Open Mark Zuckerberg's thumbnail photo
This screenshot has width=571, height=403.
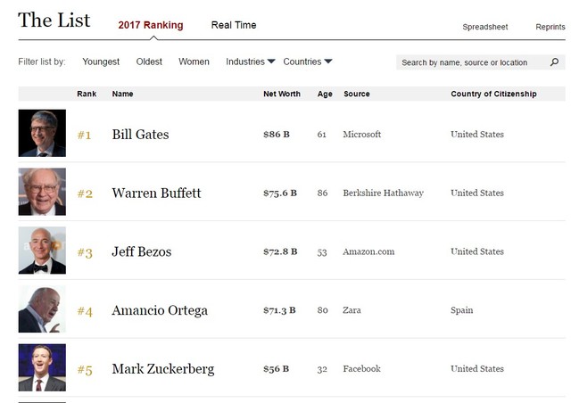pyautogui.click(x=42, y=368)
